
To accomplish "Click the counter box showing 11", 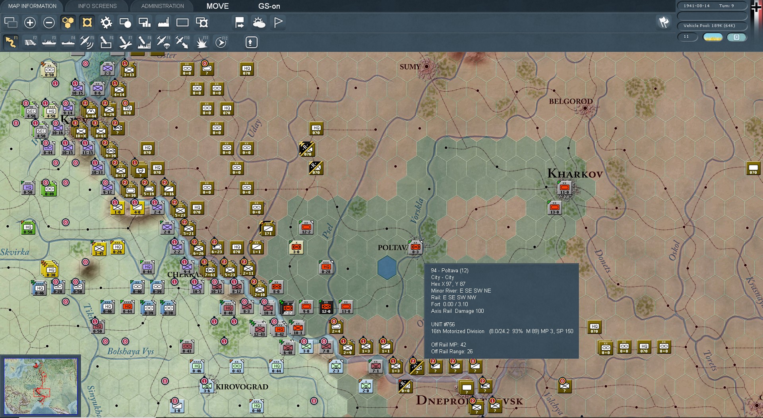I will pyautogui.click(x=688, y=37).
